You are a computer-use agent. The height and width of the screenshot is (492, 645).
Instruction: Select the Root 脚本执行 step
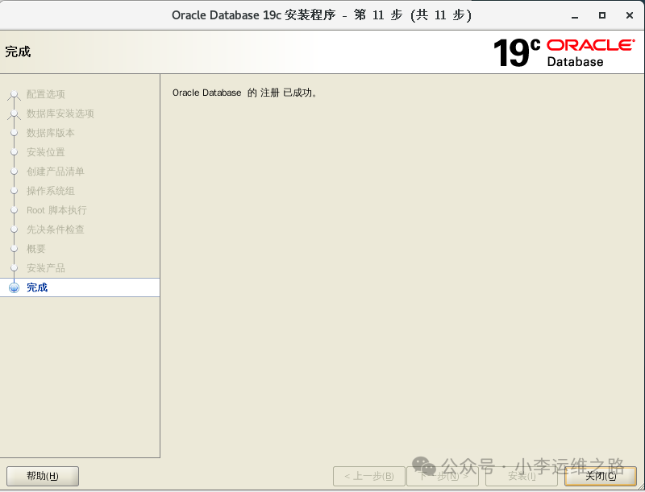[x=56, y=210]
